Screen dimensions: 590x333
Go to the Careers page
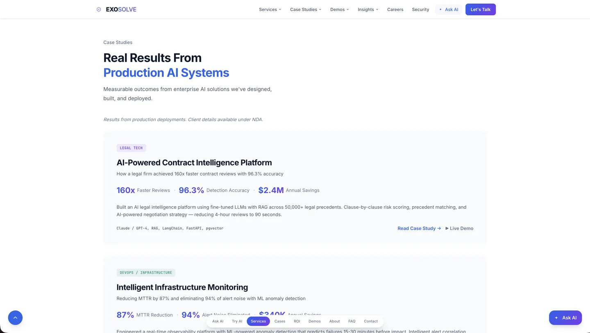pyautogui.click(x=395, y=9)
